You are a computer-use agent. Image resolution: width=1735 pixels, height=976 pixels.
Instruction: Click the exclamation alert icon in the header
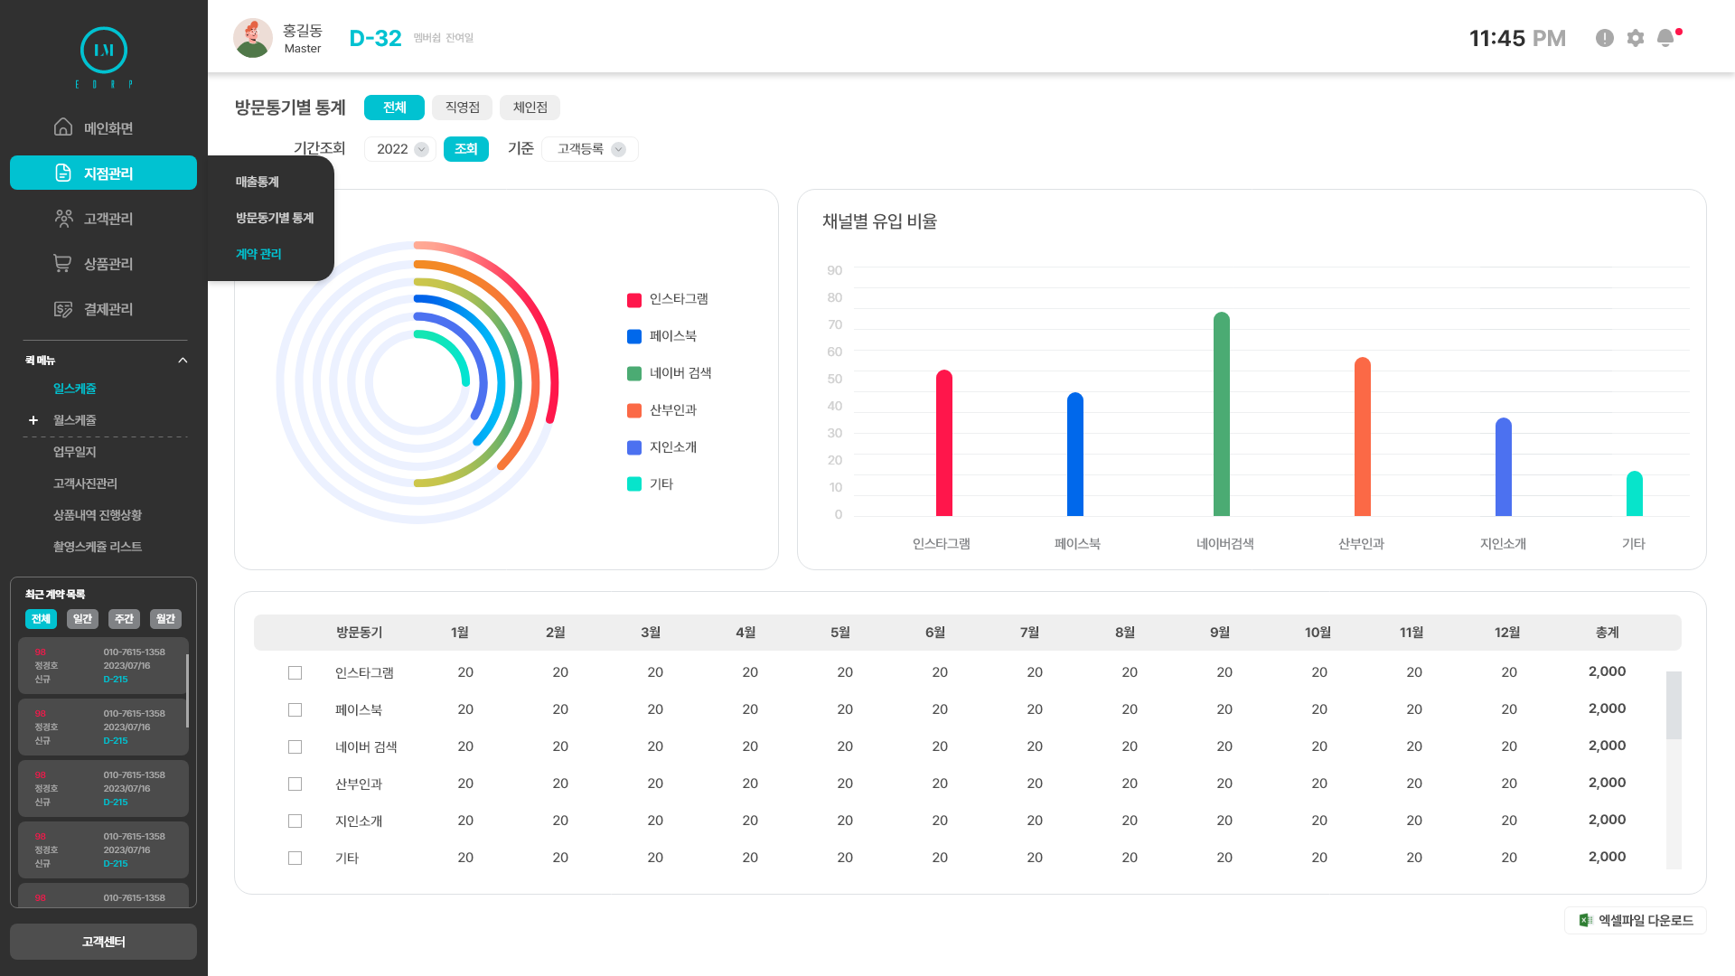1605,38
